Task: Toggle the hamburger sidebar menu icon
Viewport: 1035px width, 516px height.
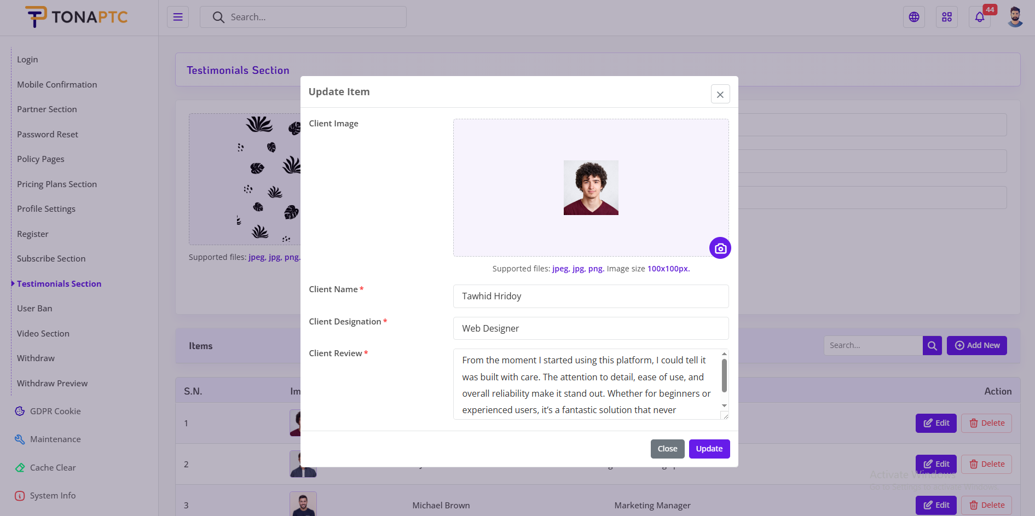Action: point(178,17)
